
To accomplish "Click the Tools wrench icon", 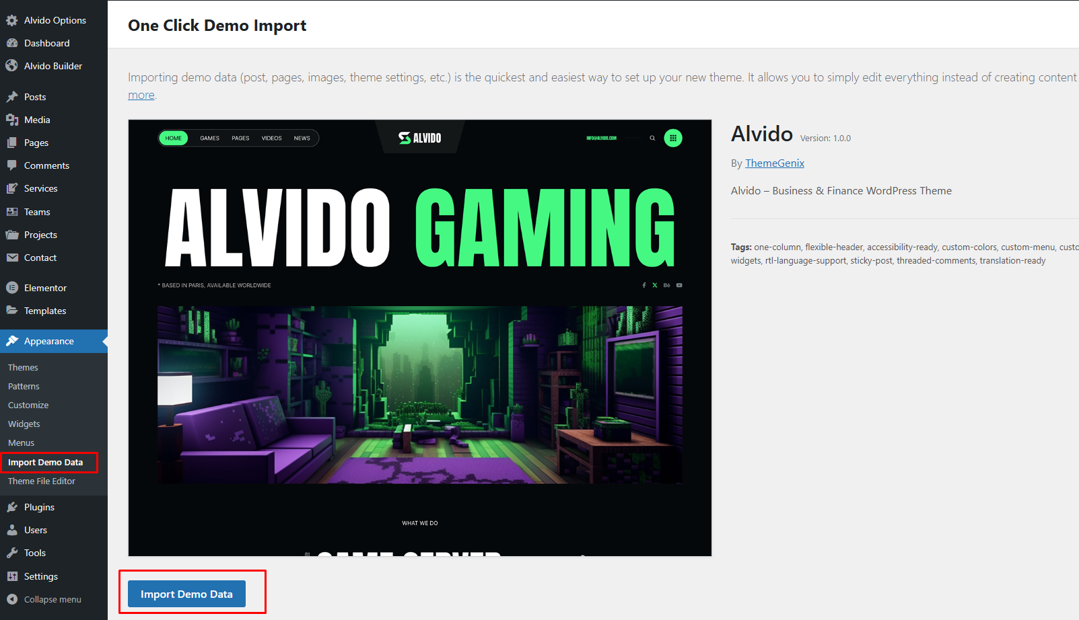I will (12, 553).
